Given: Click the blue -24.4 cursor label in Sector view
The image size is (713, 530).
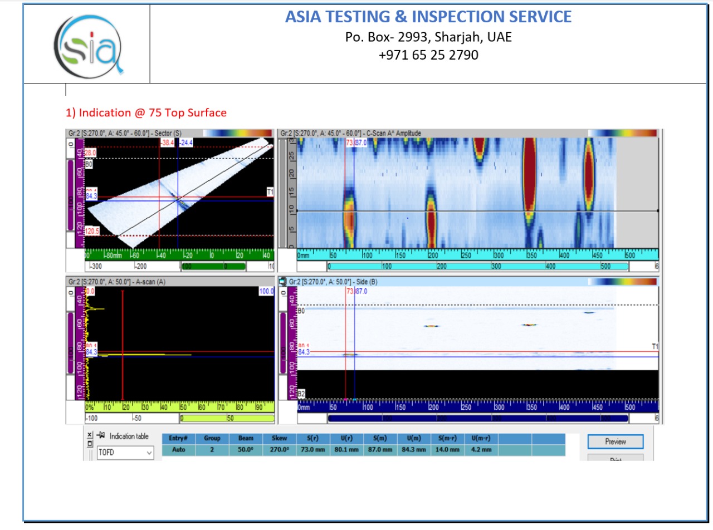Looking at the screenshot, I should point(186,143).
